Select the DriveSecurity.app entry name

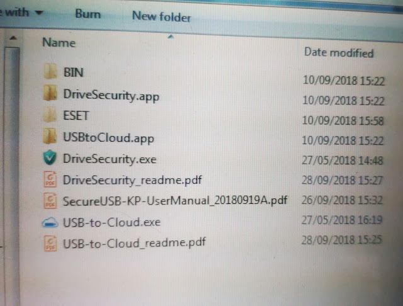tap(111, 96)
